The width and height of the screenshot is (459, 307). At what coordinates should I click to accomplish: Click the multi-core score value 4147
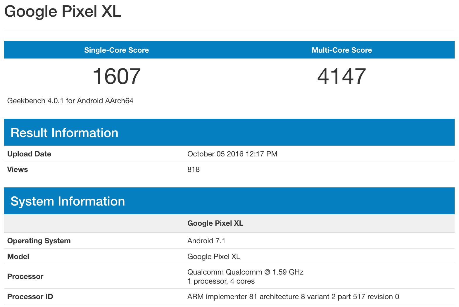[341, 76]
